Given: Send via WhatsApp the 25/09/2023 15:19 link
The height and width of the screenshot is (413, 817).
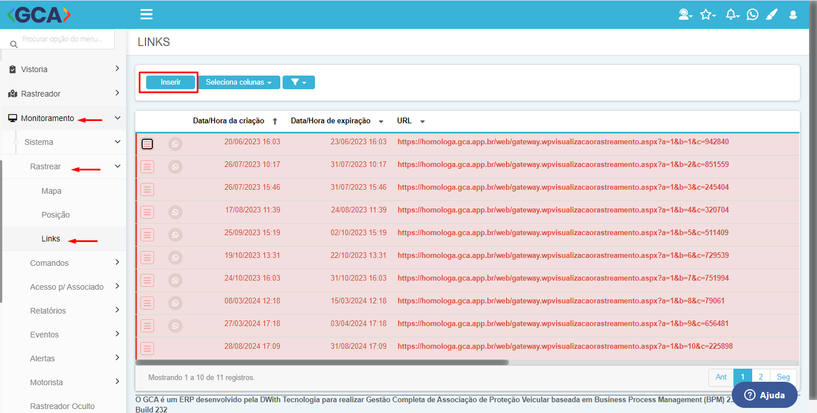Looking at the screenshot, I should click(x=176, y=235).
